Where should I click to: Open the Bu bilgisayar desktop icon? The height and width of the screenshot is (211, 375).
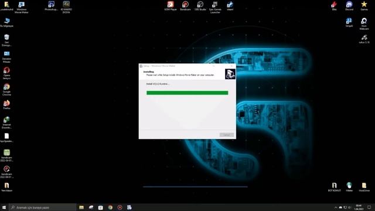pos(6,22)
